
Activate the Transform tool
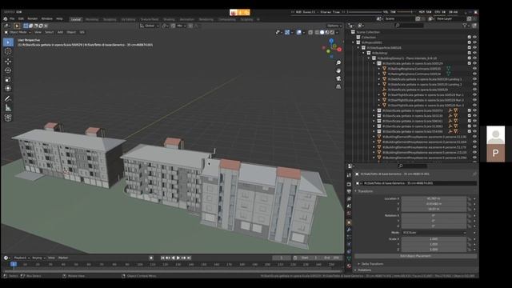click(x=8, y=89)
